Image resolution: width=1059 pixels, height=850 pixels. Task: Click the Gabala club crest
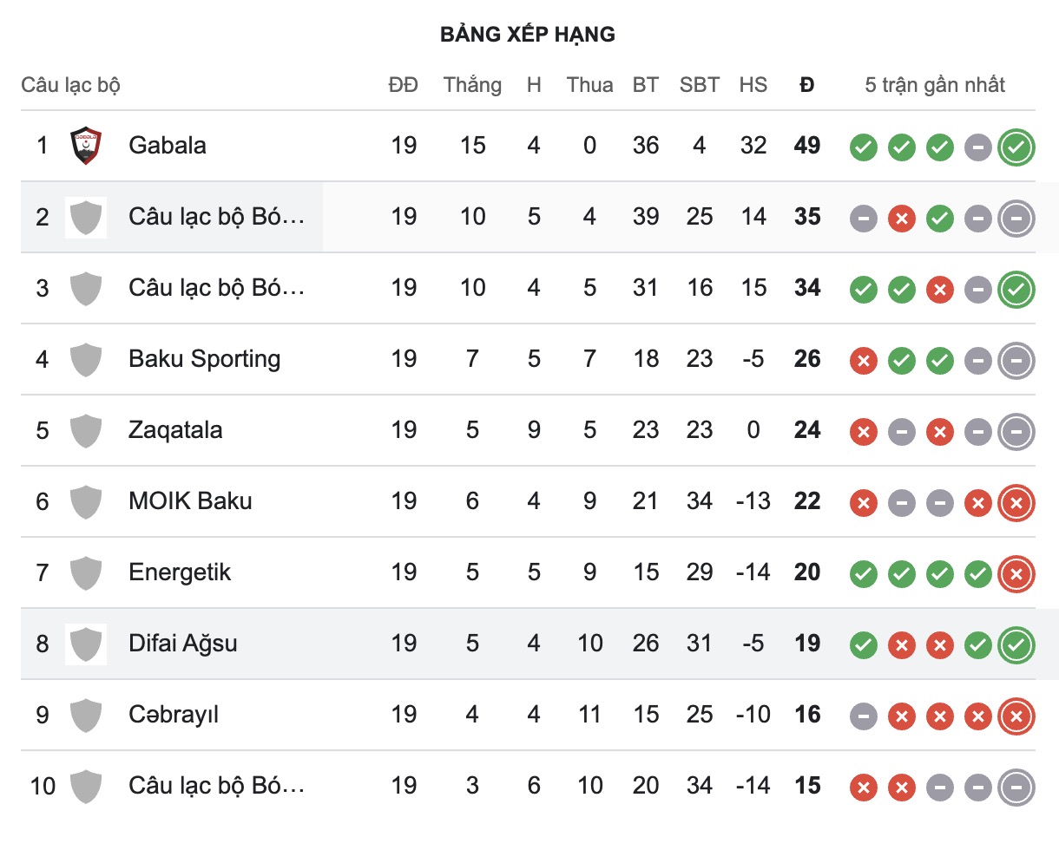(x=86, y=146)
